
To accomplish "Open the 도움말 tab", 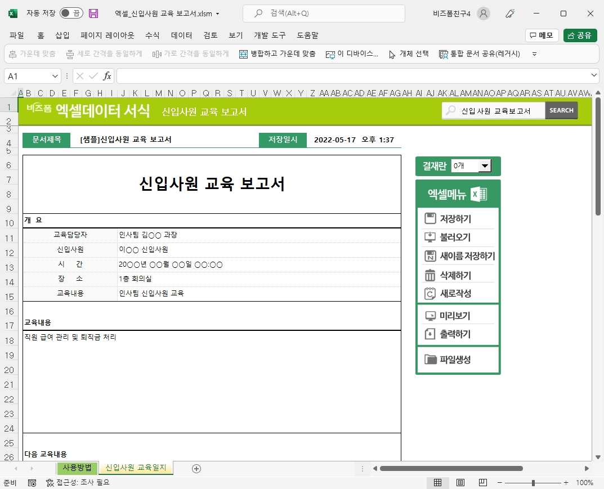I will pos(307,35).
